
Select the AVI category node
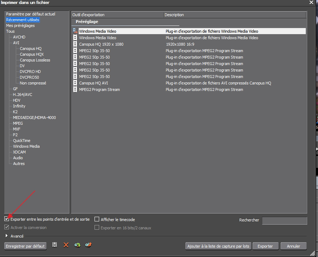click(16, 43)
